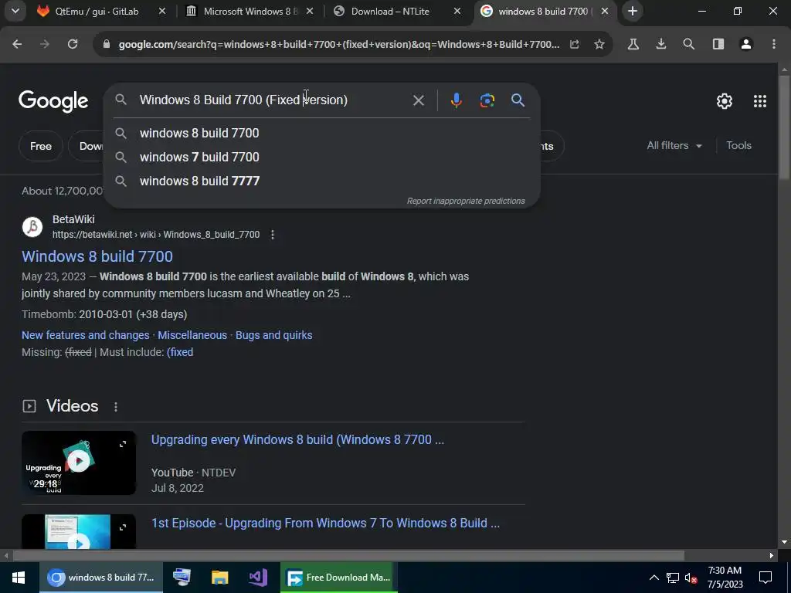This screenshot has height=593, width=791.
Task: Choose suggestion windows 7 build 7700
Action: pos(321,157)
